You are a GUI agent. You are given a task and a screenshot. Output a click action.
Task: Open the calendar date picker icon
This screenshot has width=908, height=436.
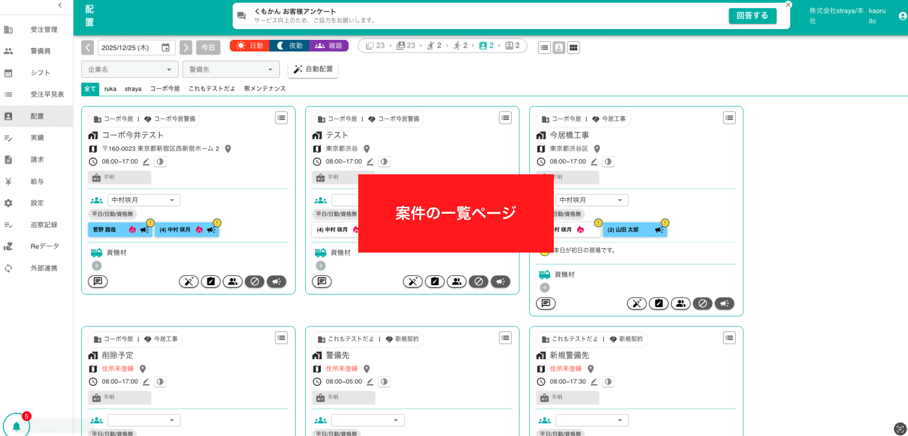165,47
